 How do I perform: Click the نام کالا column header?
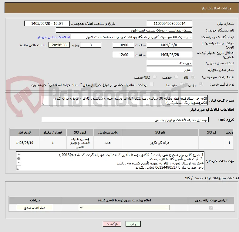[x=160, y=132]
